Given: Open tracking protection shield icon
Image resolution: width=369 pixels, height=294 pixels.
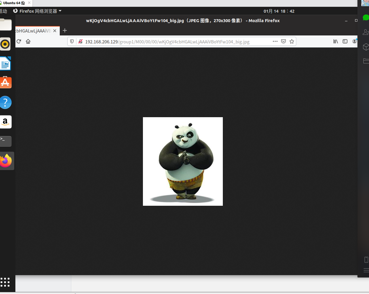Looking at the screenshot, I should 72,42.
